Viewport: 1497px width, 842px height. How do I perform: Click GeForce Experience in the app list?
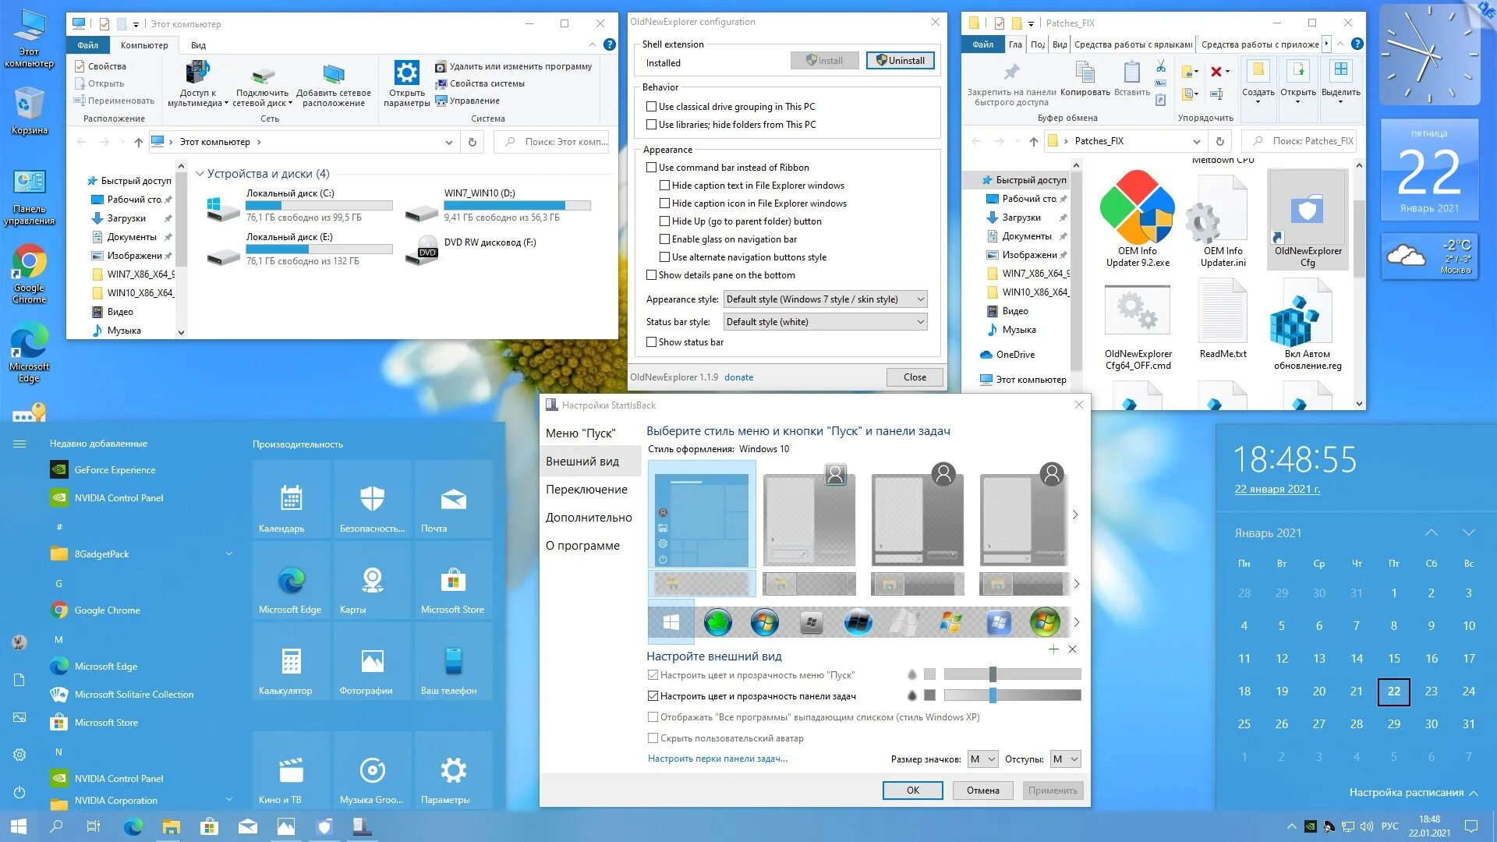tap(115, 470)
